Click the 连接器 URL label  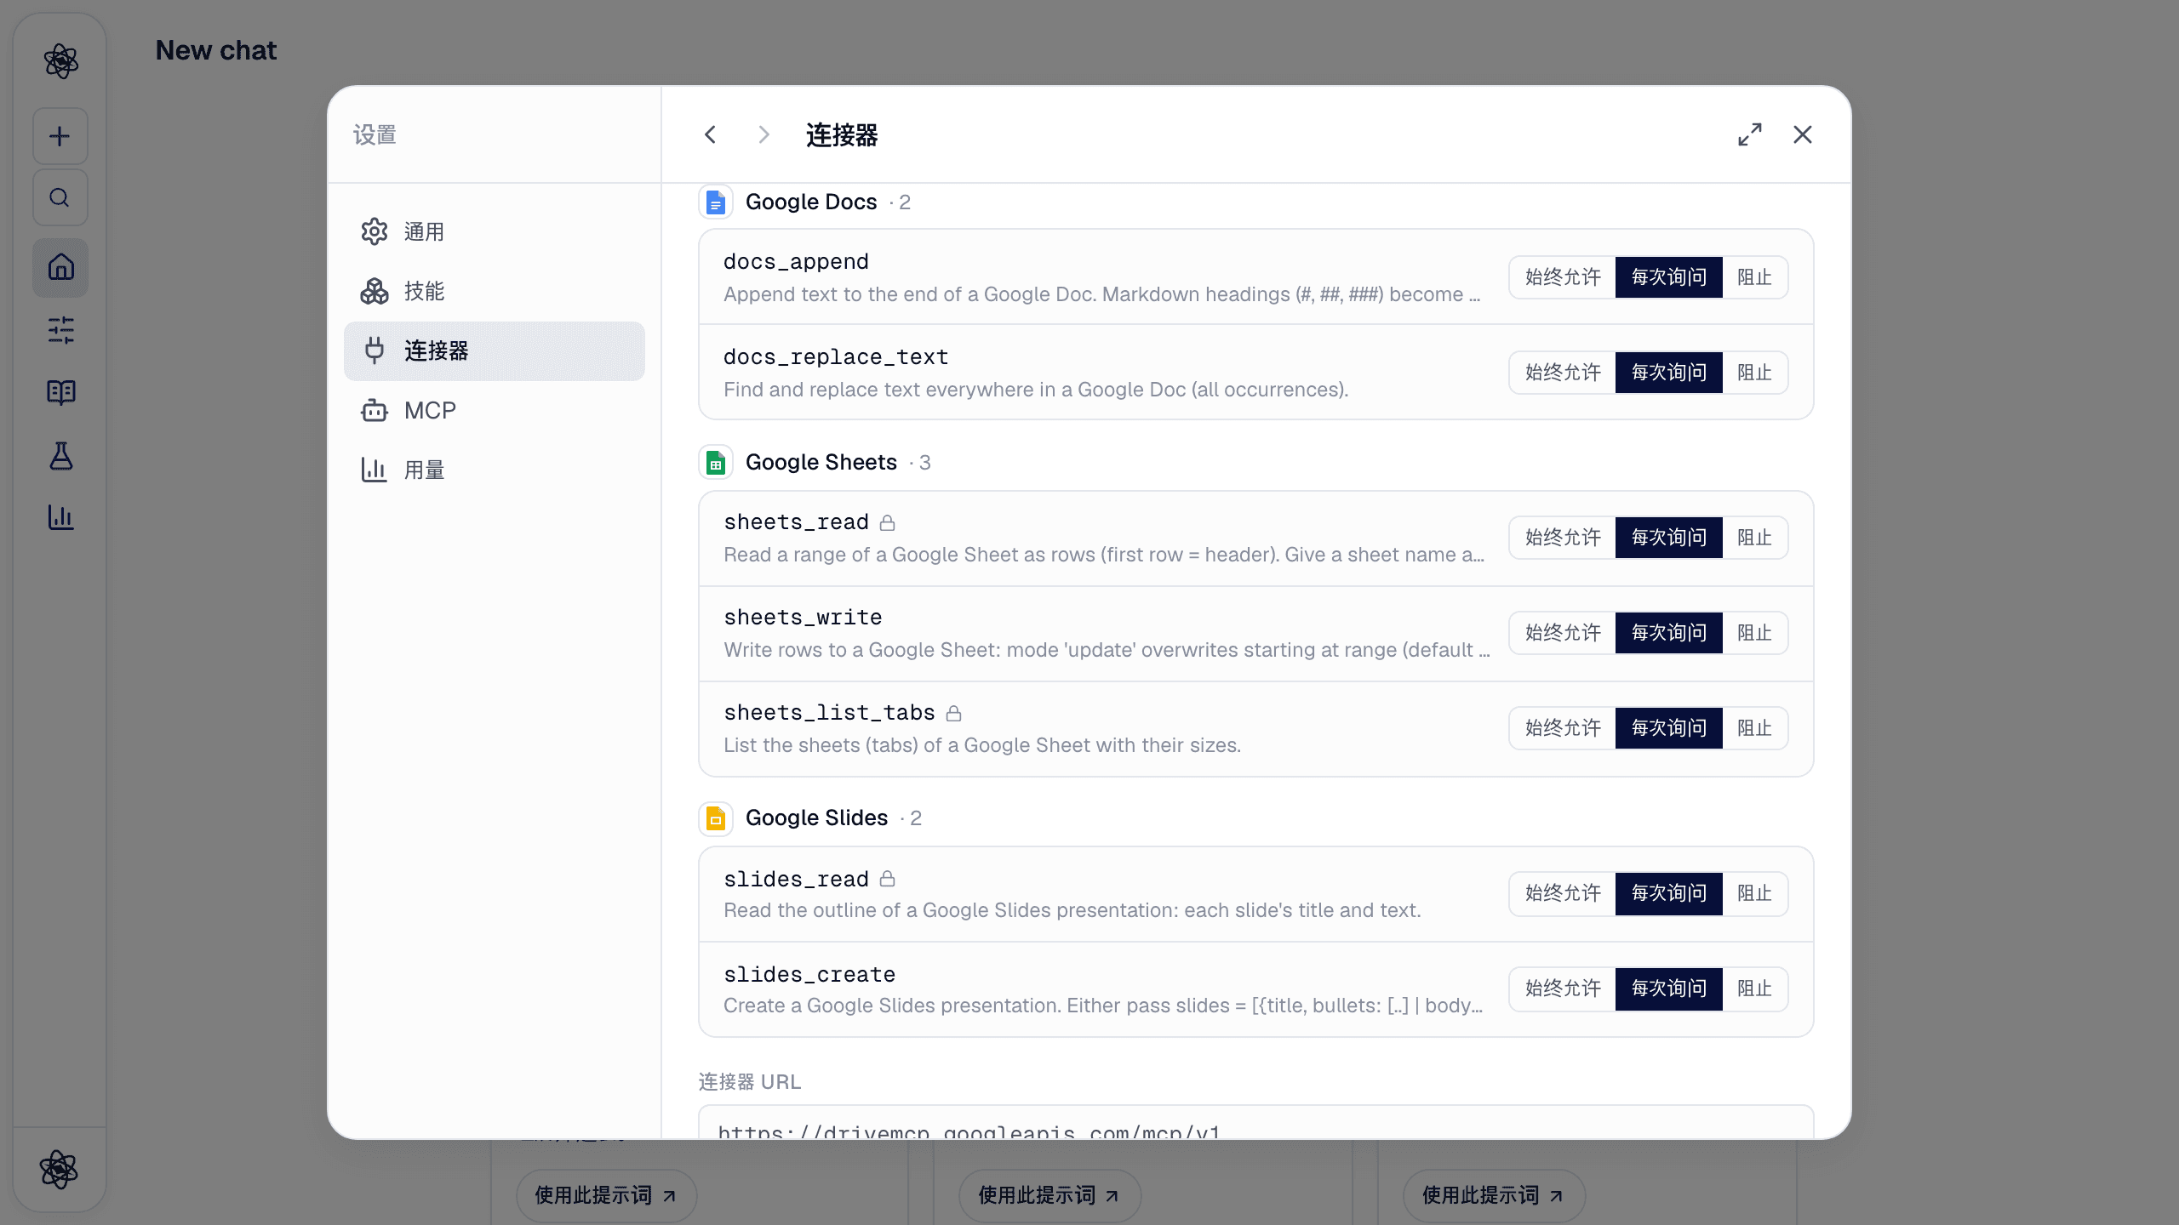750,1082
